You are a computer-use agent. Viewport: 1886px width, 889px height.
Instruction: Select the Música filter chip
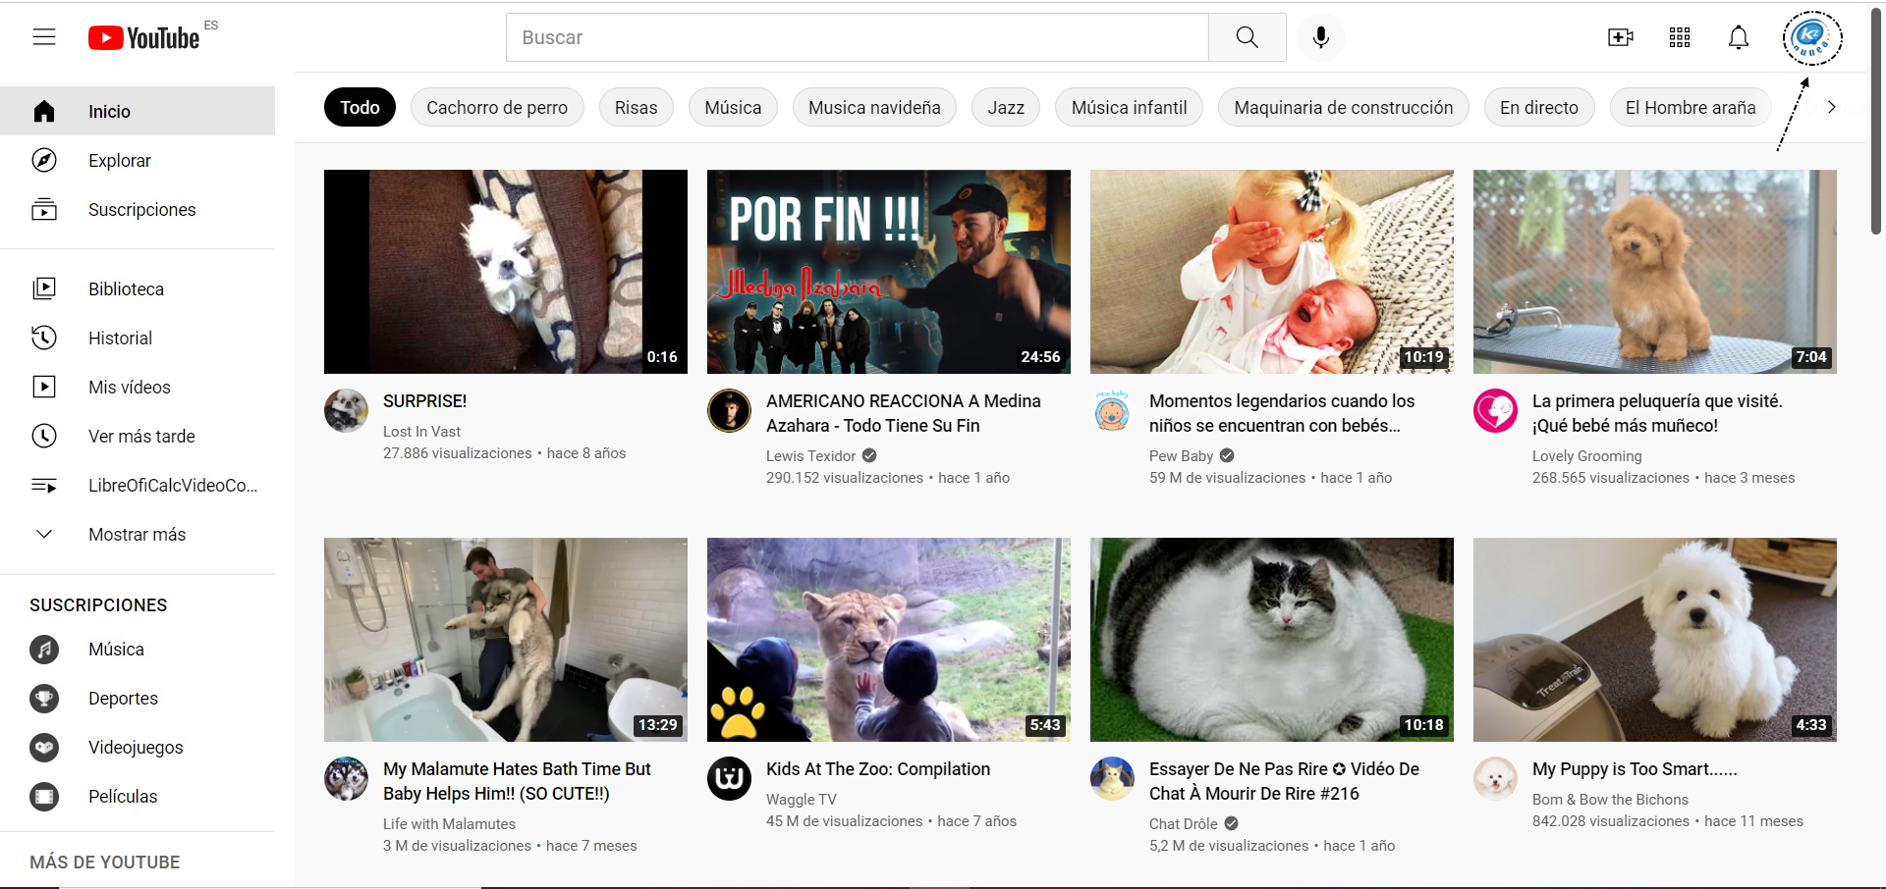(733, 107)
